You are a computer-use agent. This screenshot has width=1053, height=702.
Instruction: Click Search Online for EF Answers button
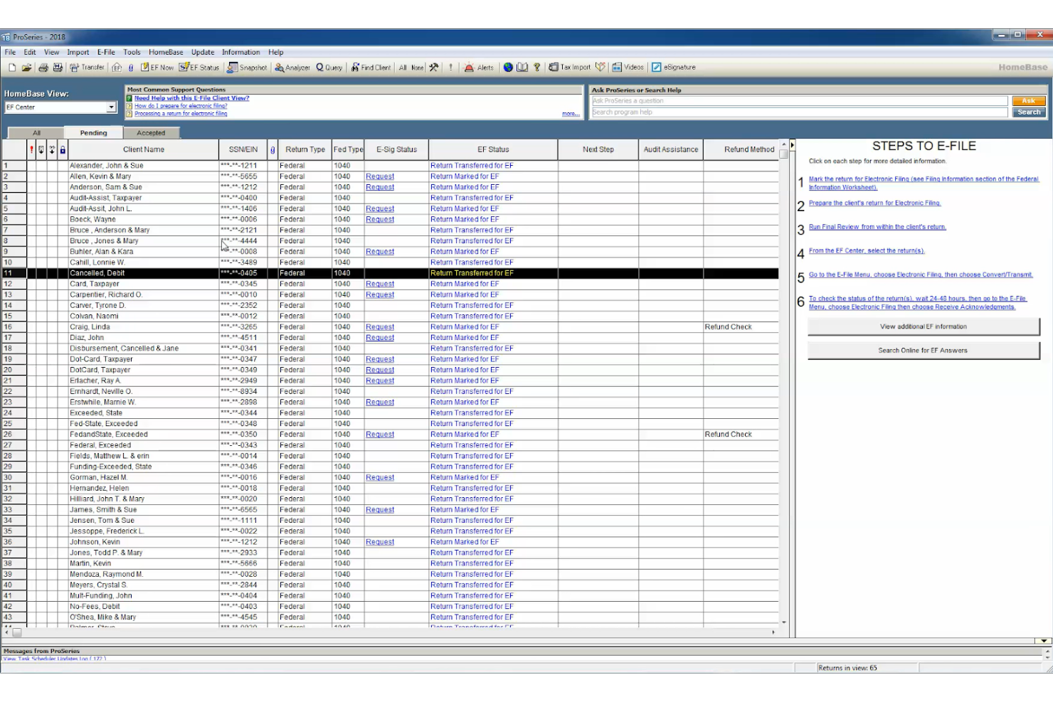[924, 351]
